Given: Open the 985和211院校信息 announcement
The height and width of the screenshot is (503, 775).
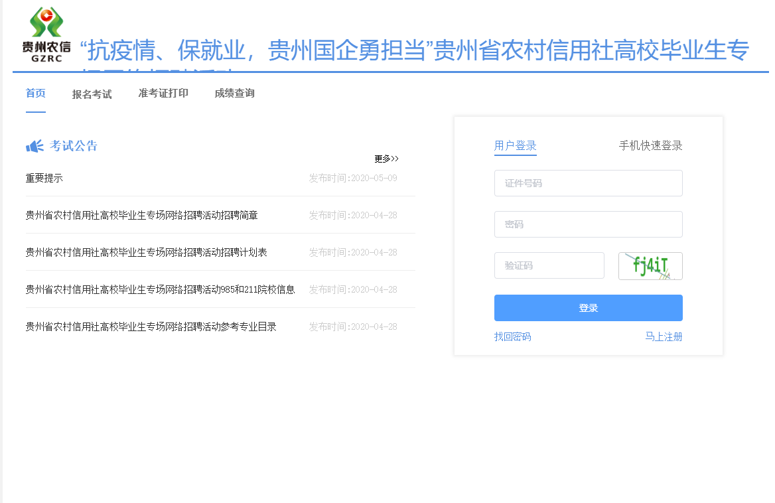Looking at the screenshot, I should coord(160,289).
